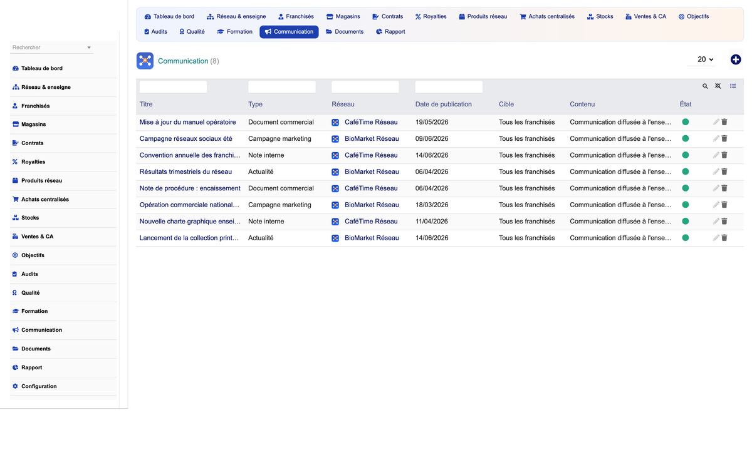The image size is (752, 465).
Task: Edit the Opération commerciale nationale row
Action: pos(716,205)
